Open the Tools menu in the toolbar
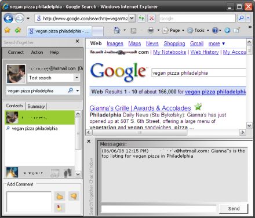255x218 pixels. [x=198, y=30]
